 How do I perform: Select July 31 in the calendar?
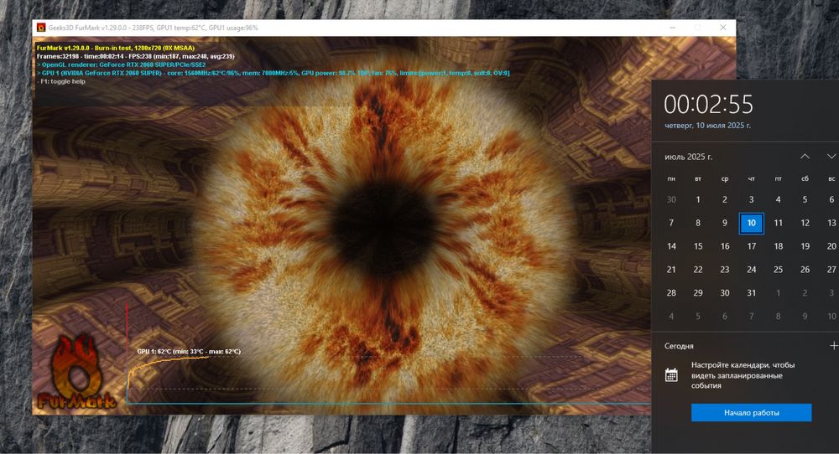coord(751,293)
